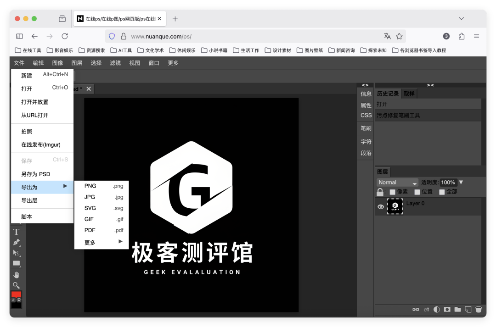Switch to the 历史记录 tab
The image size is (496, 327).
(388, 94)
